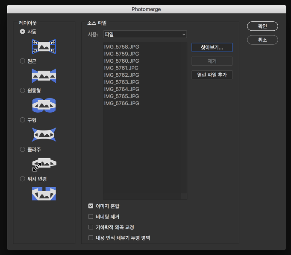The image size is (291, 255).
Task: Click the 원통형 cylindrical layout icon
Action: (x=44, y=105)
